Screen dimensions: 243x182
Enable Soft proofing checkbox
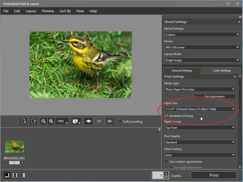[x=120, y=121]
